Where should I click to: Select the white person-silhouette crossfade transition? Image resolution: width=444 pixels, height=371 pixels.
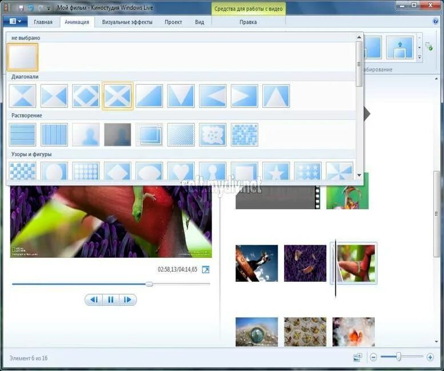tap(86, 135)
